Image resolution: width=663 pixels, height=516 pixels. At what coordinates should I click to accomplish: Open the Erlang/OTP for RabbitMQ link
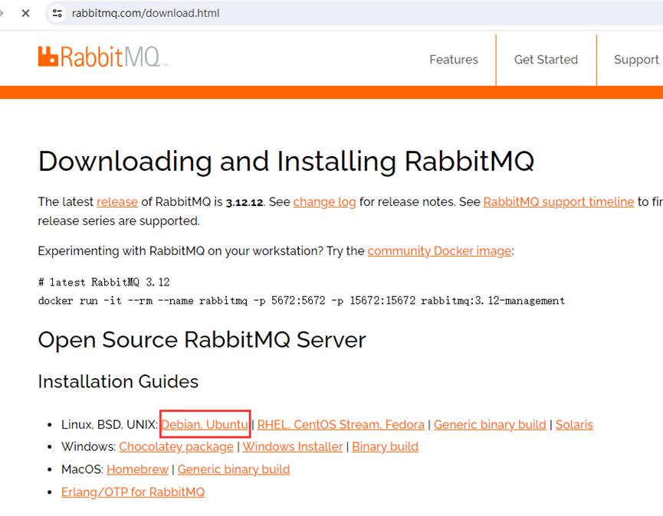(133, 492)
